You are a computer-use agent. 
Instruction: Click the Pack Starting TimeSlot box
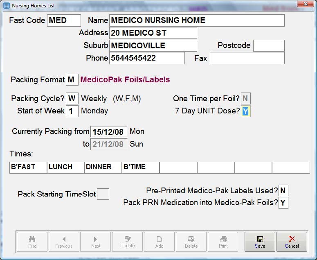point(103,194)
